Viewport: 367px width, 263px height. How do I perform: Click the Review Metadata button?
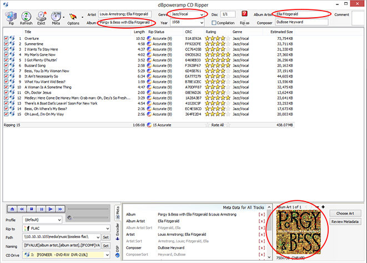[x=345, y=221]
